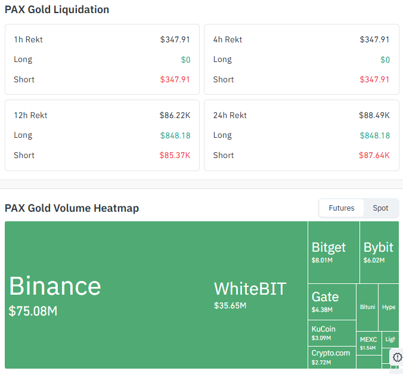Open Bybit $6.02M heatmap tile
The height and width of the screenshot is (374, 403).
pyautogui.click(x=379, y=252)
